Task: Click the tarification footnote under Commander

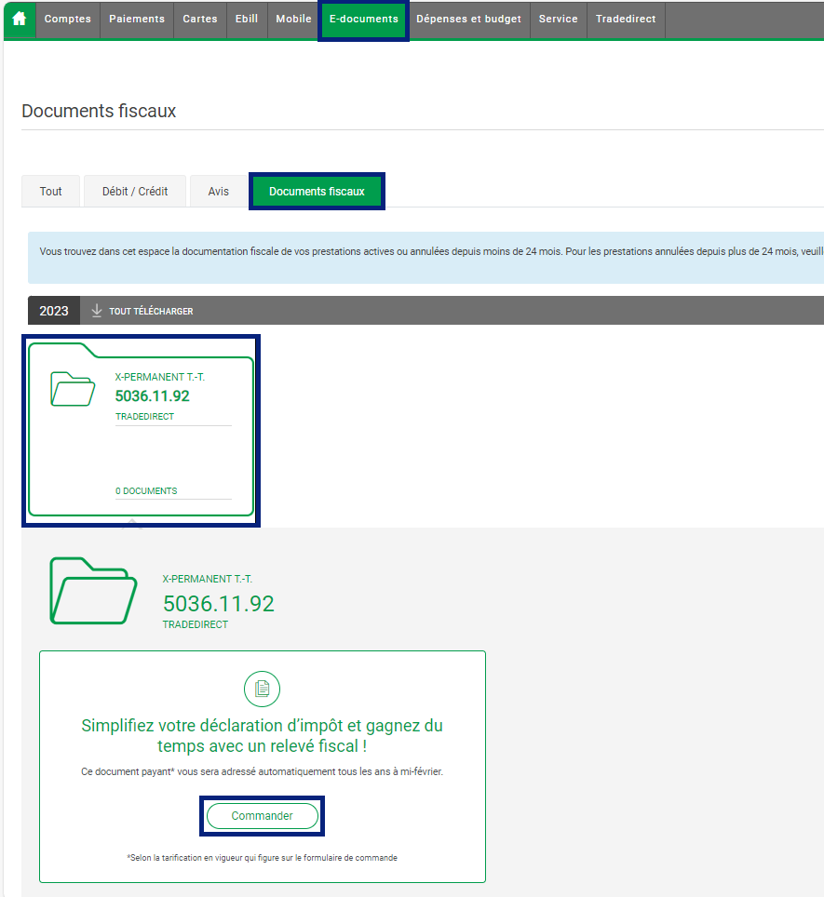Action: tap(262, 858)
